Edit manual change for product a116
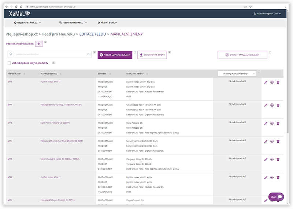Viewport: 293px width, 209px height. coord(266,159)
